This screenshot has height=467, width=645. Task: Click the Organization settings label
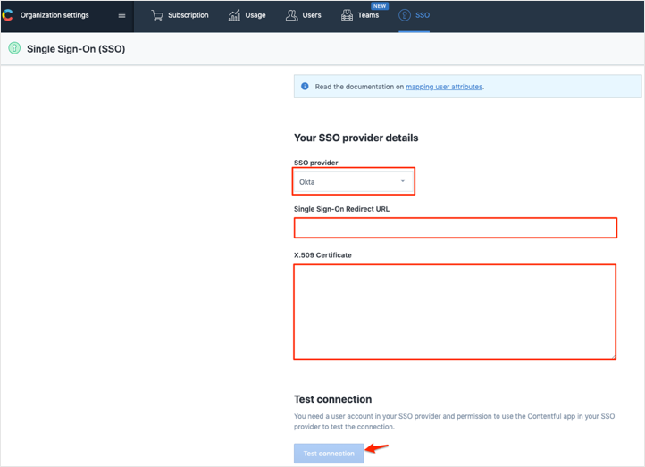pyautogui.click(x=54, y=15)
